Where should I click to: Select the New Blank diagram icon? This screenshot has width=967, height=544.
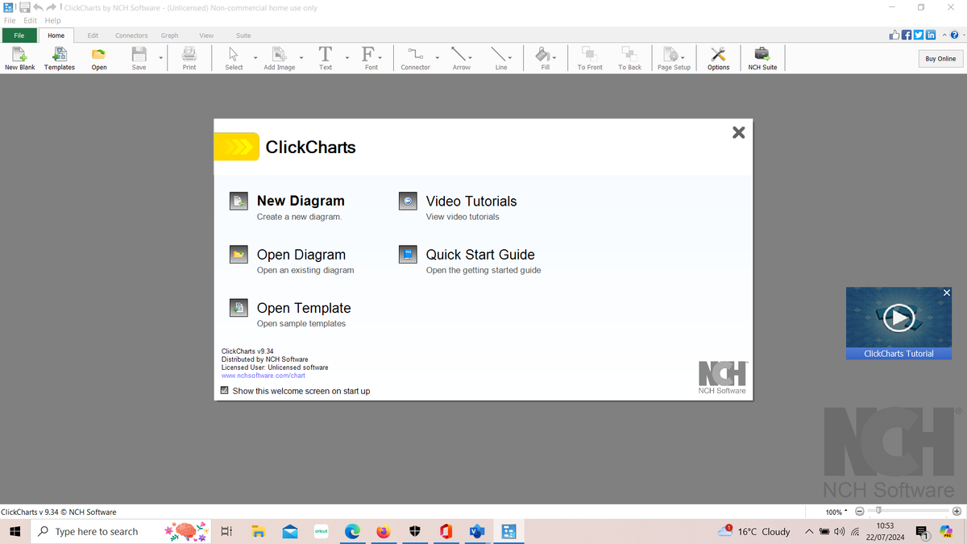(19, 56)
